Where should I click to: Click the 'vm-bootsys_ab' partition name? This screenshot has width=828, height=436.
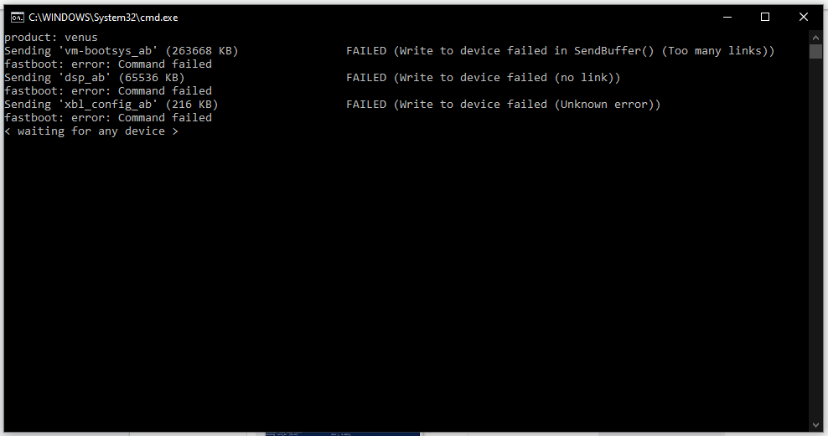coord(108,51)
